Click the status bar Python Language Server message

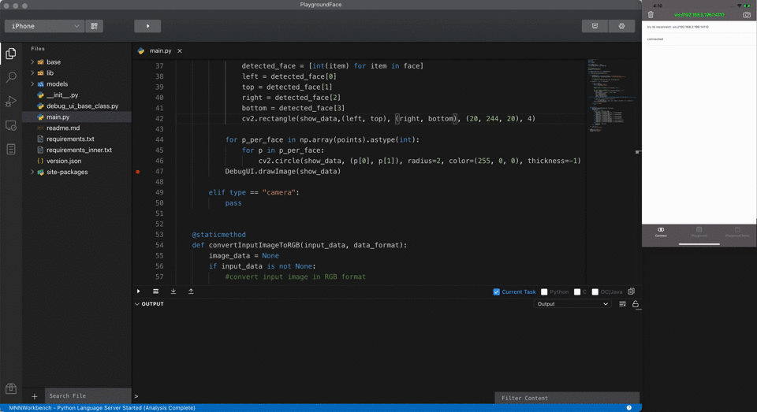(x=102, y=408)
